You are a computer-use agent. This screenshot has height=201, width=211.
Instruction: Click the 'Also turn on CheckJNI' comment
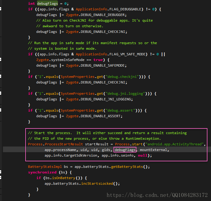coord(95,20)
